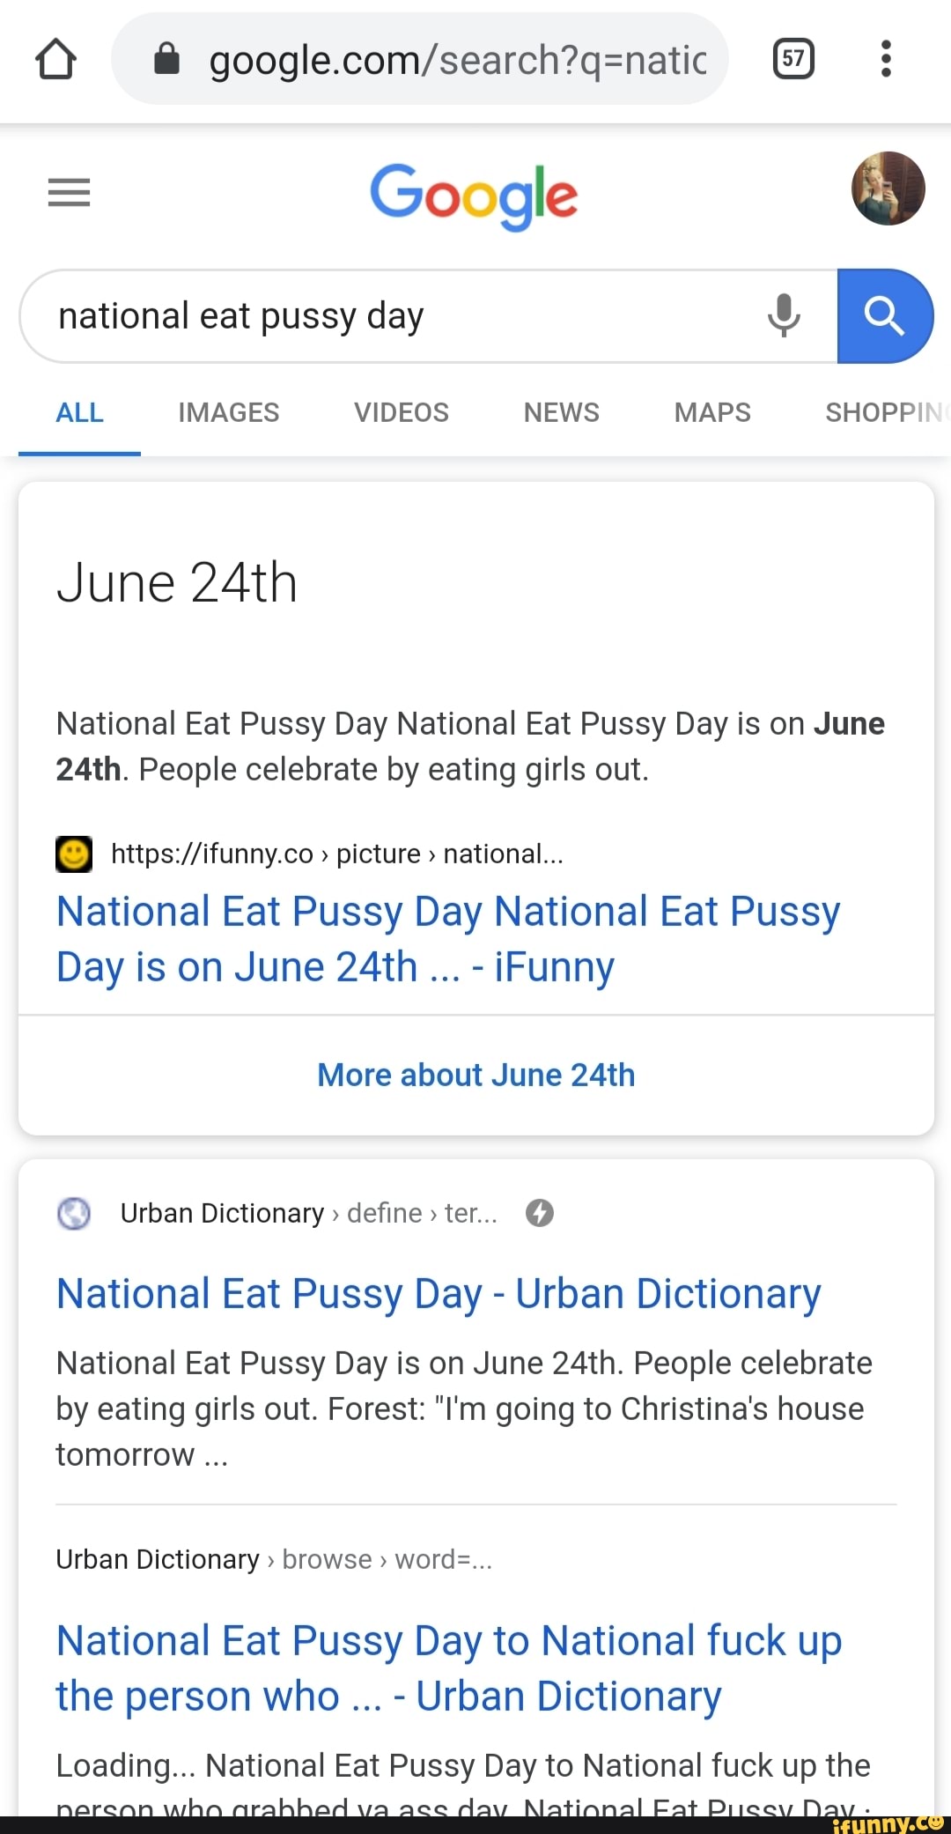Switch to the Images tab
Screen dimensions: 951x1834
[x=228, y=412]
